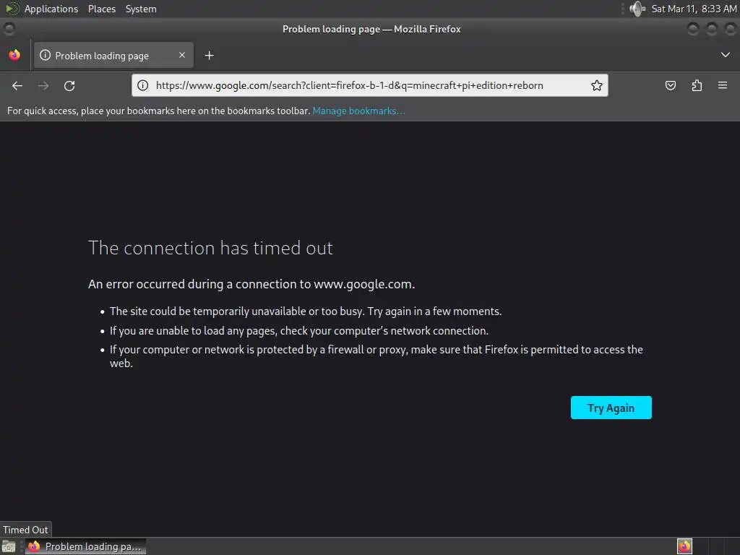Screen dimensions: 740x555
Task: Click 'The connection has timed out' heading
Action: click(210, 249)
